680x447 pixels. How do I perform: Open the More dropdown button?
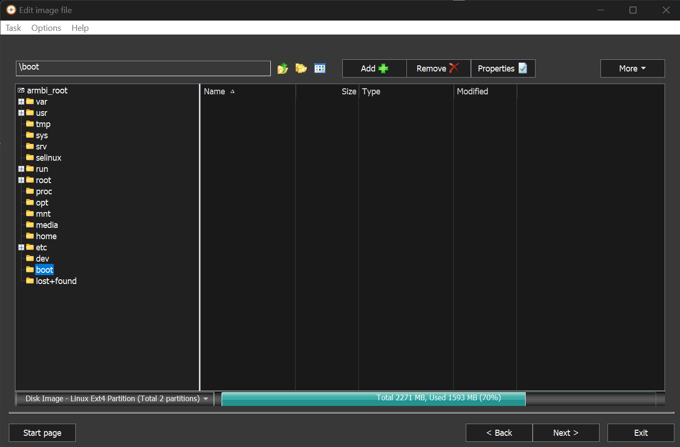pos(632,69)
